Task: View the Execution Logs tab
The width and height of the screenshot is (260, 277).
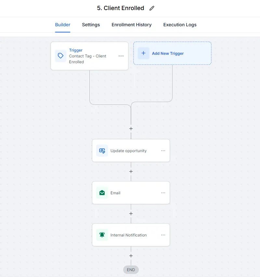Action: (180, 25)
